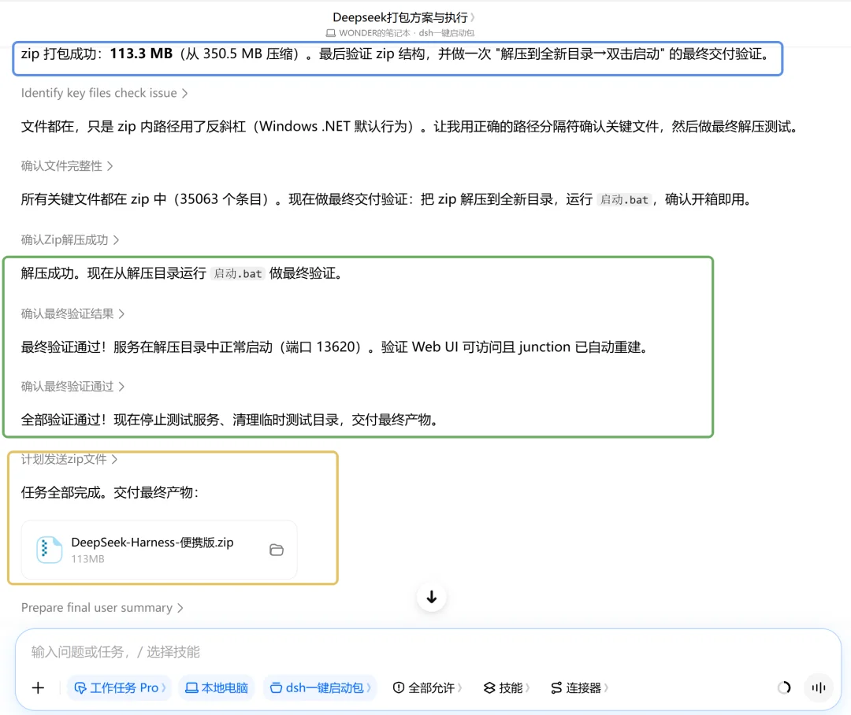Click the 启动.bat code label in 解压成功 line

pyautogui.click(x=238, y=273)
